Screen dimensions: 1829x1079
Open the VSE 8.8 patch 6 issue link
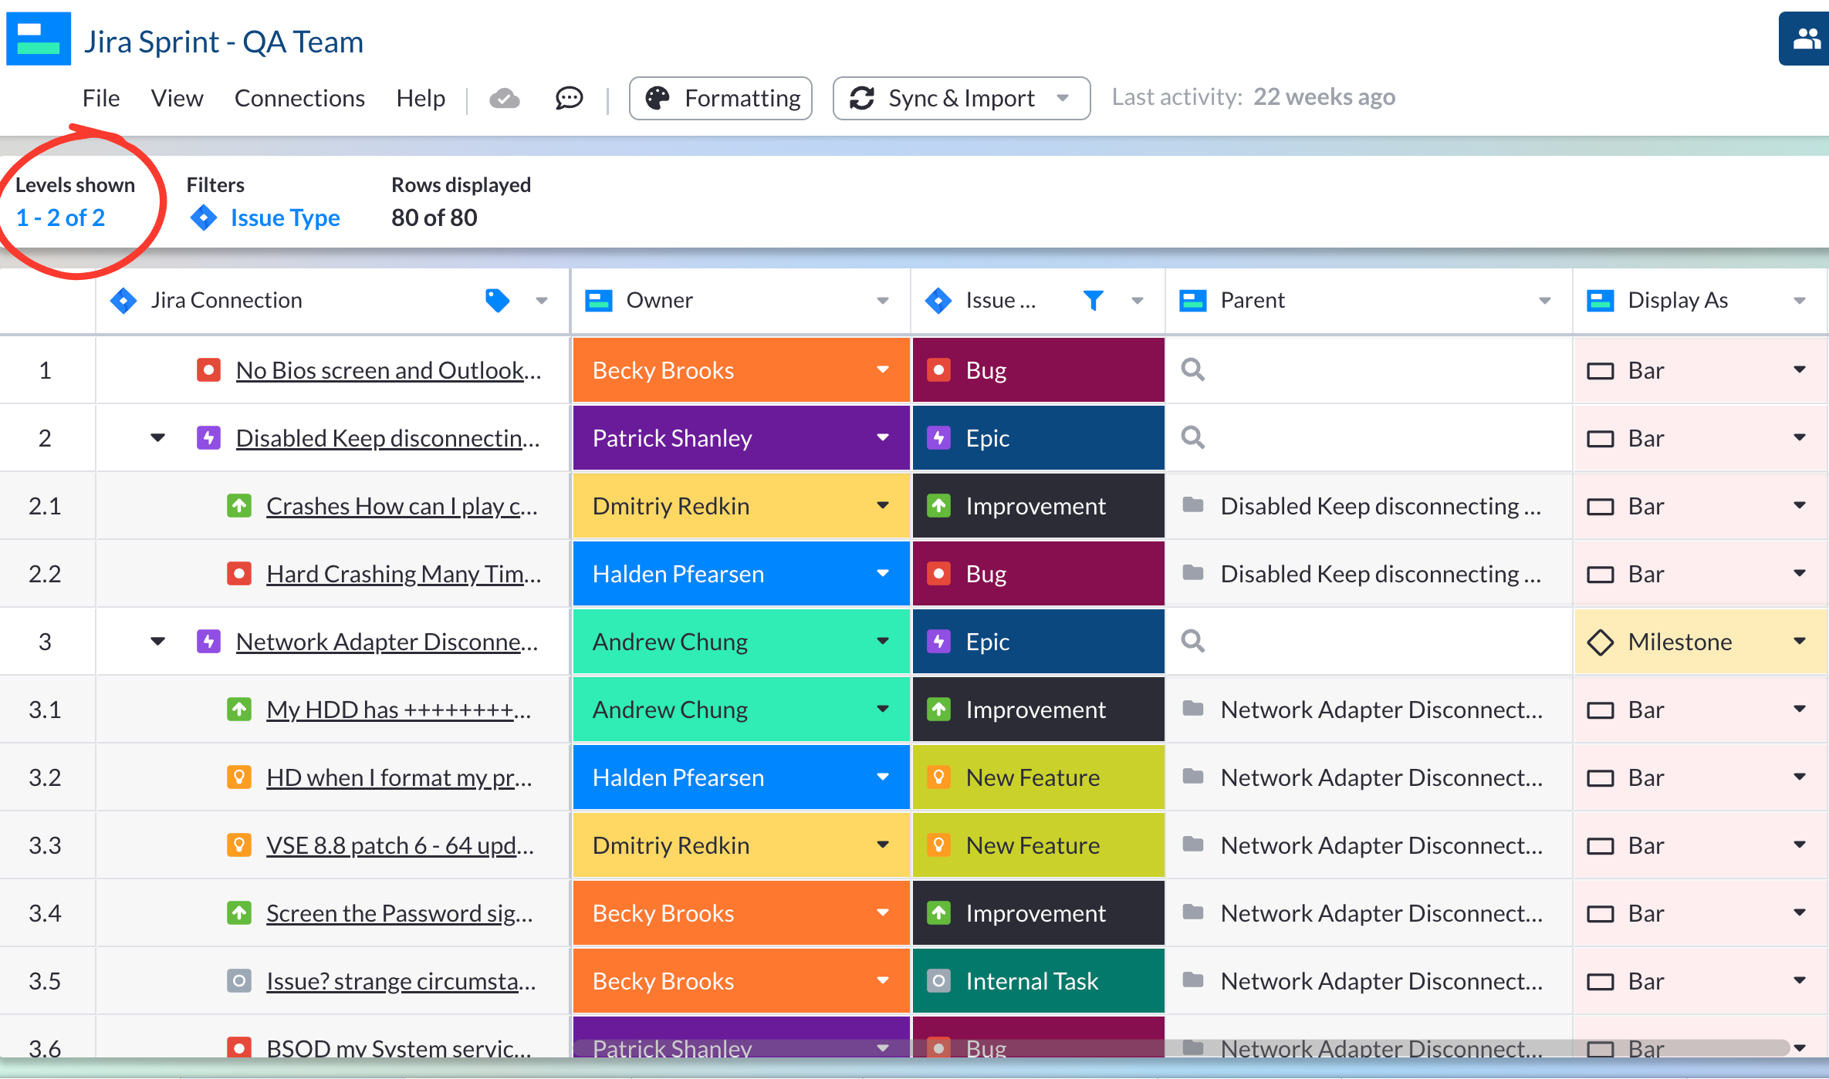coord(400,845)
